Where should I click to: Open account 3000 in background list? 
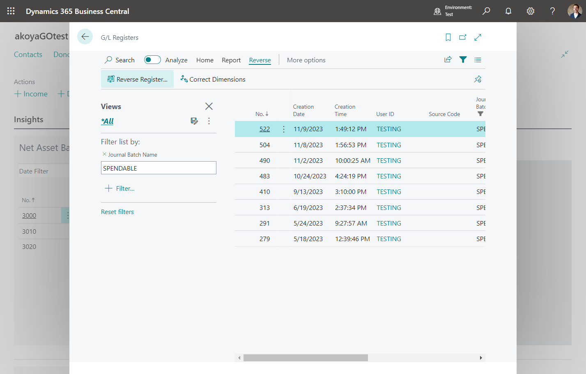click(29, 215)
